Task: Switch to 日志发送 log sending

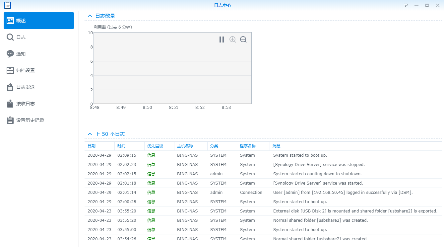Action: [39, 87]
